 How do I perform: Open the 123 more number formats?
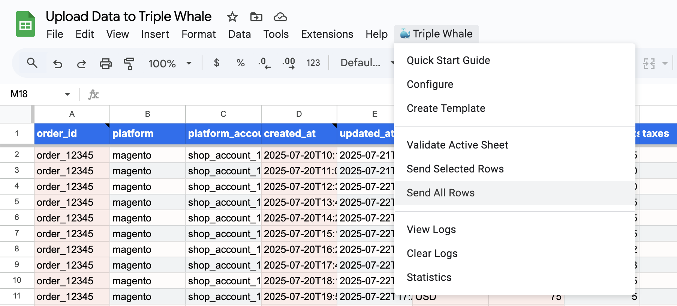coord(313,63)
